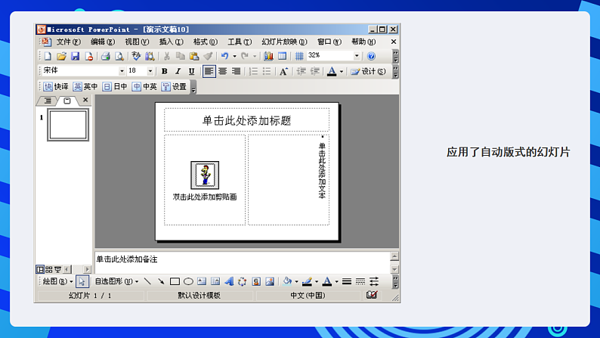
Task: Open the 视图(V) menu
Action: 137,42
